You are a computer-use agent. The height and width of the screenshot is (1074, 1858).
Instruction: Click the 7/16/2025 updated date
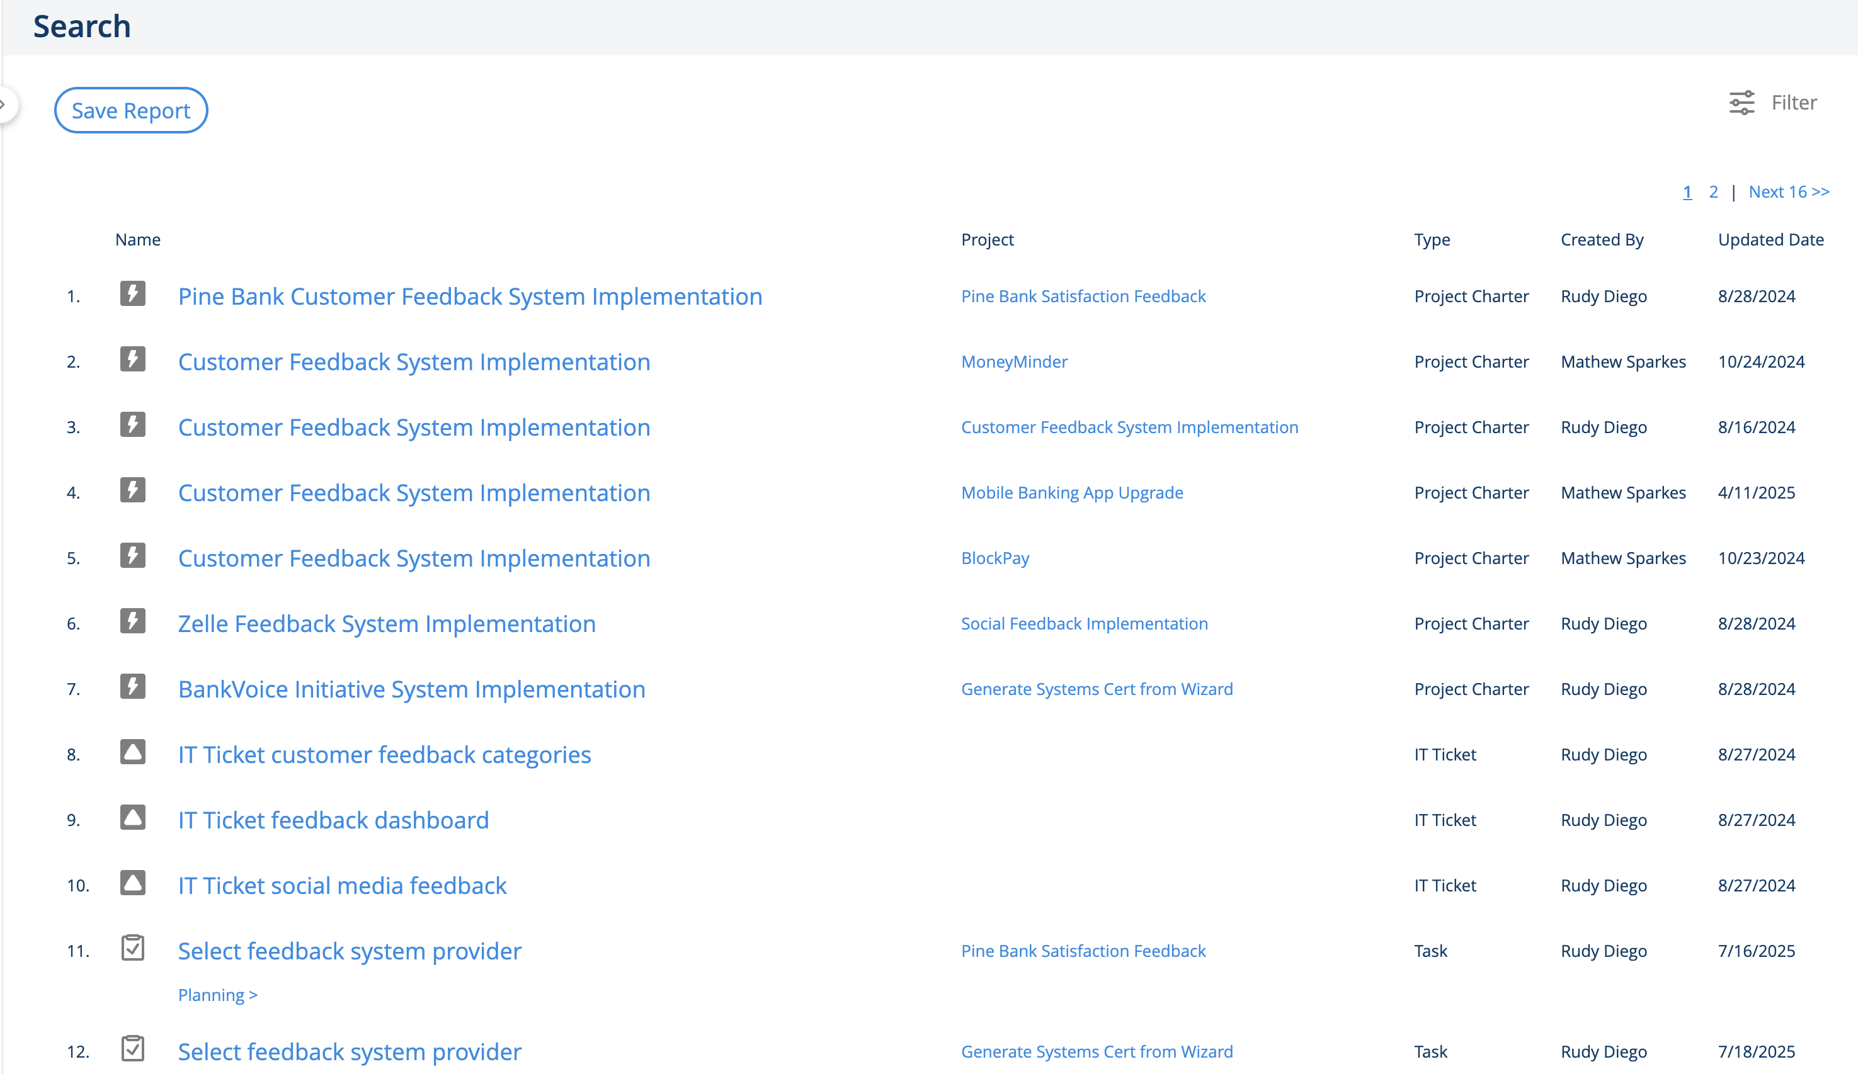[x=1756, y=952]
